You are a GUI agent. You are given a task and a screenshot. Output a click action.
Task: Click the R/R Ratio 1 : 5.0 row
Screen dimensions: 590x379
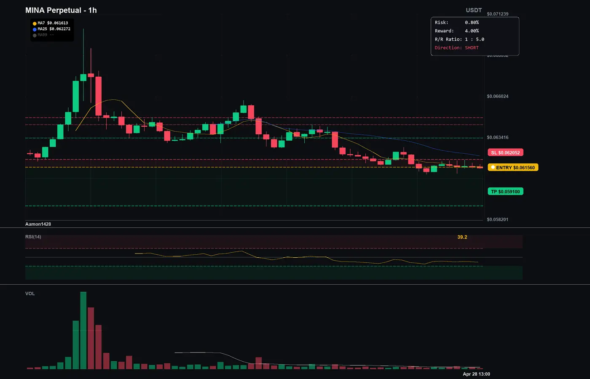coord(459,39)
